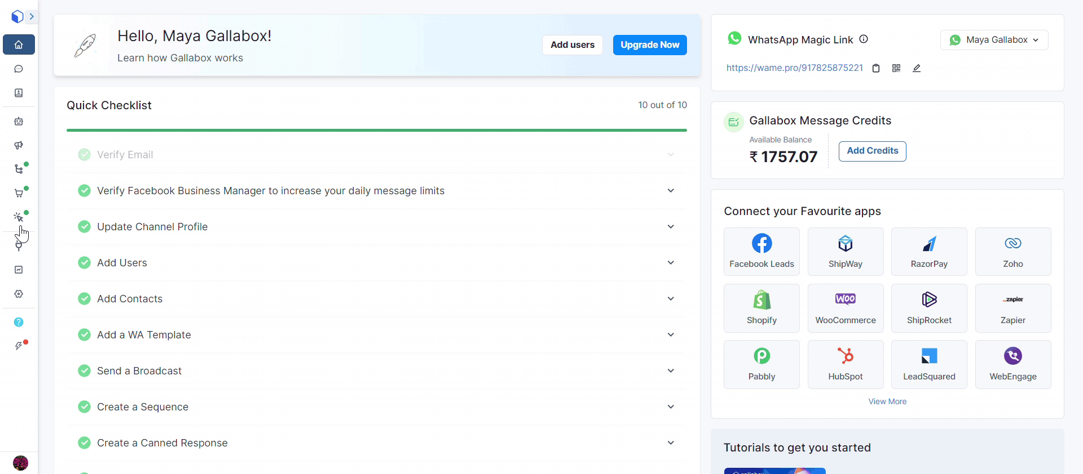
Task: Open the settings gear in sidebar
Action: [19, 294]
